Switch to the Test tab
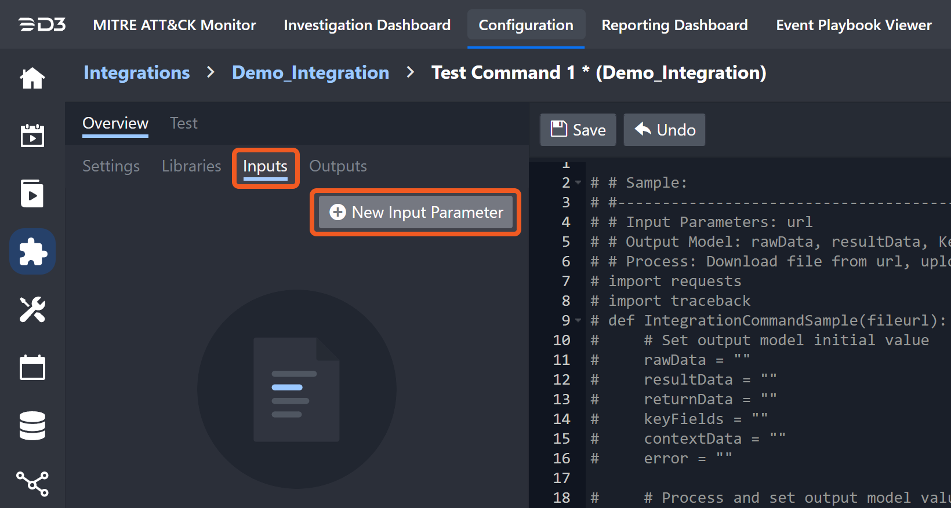Image resolution: width=951 pixels, height=508 pixels. pos(183,123)
